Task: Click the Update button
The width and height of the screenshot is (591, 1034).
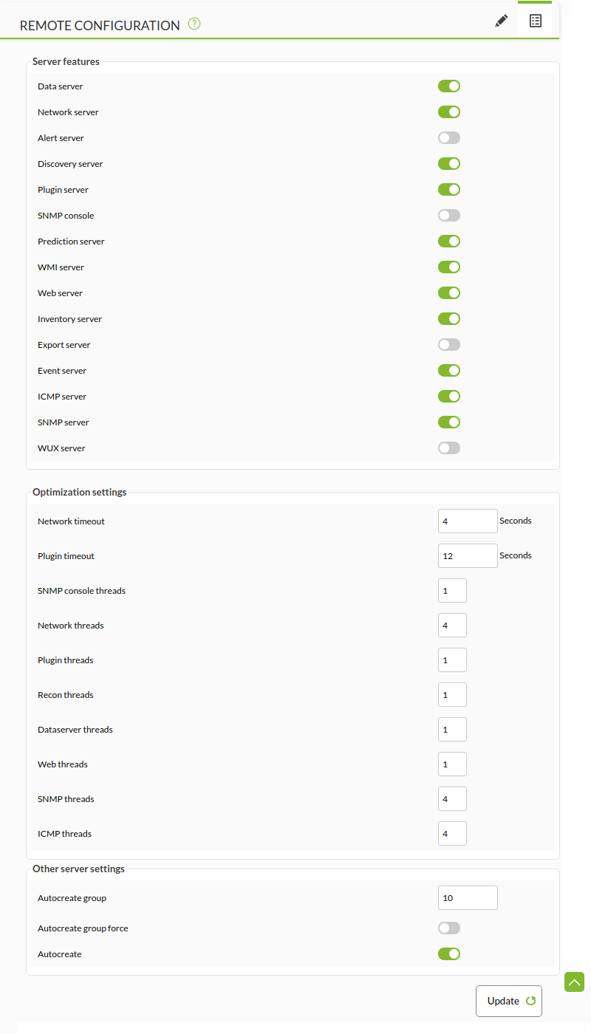Action: pos(509,1001)
